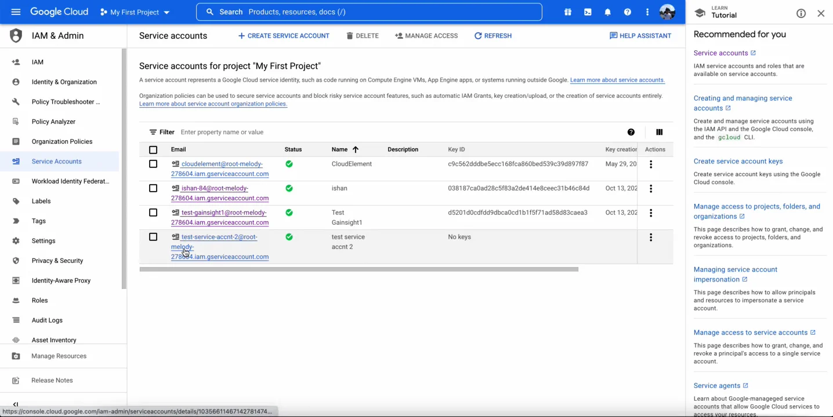
Task: Activate Cloud Shell terminal icon
Action: point(588,12)
